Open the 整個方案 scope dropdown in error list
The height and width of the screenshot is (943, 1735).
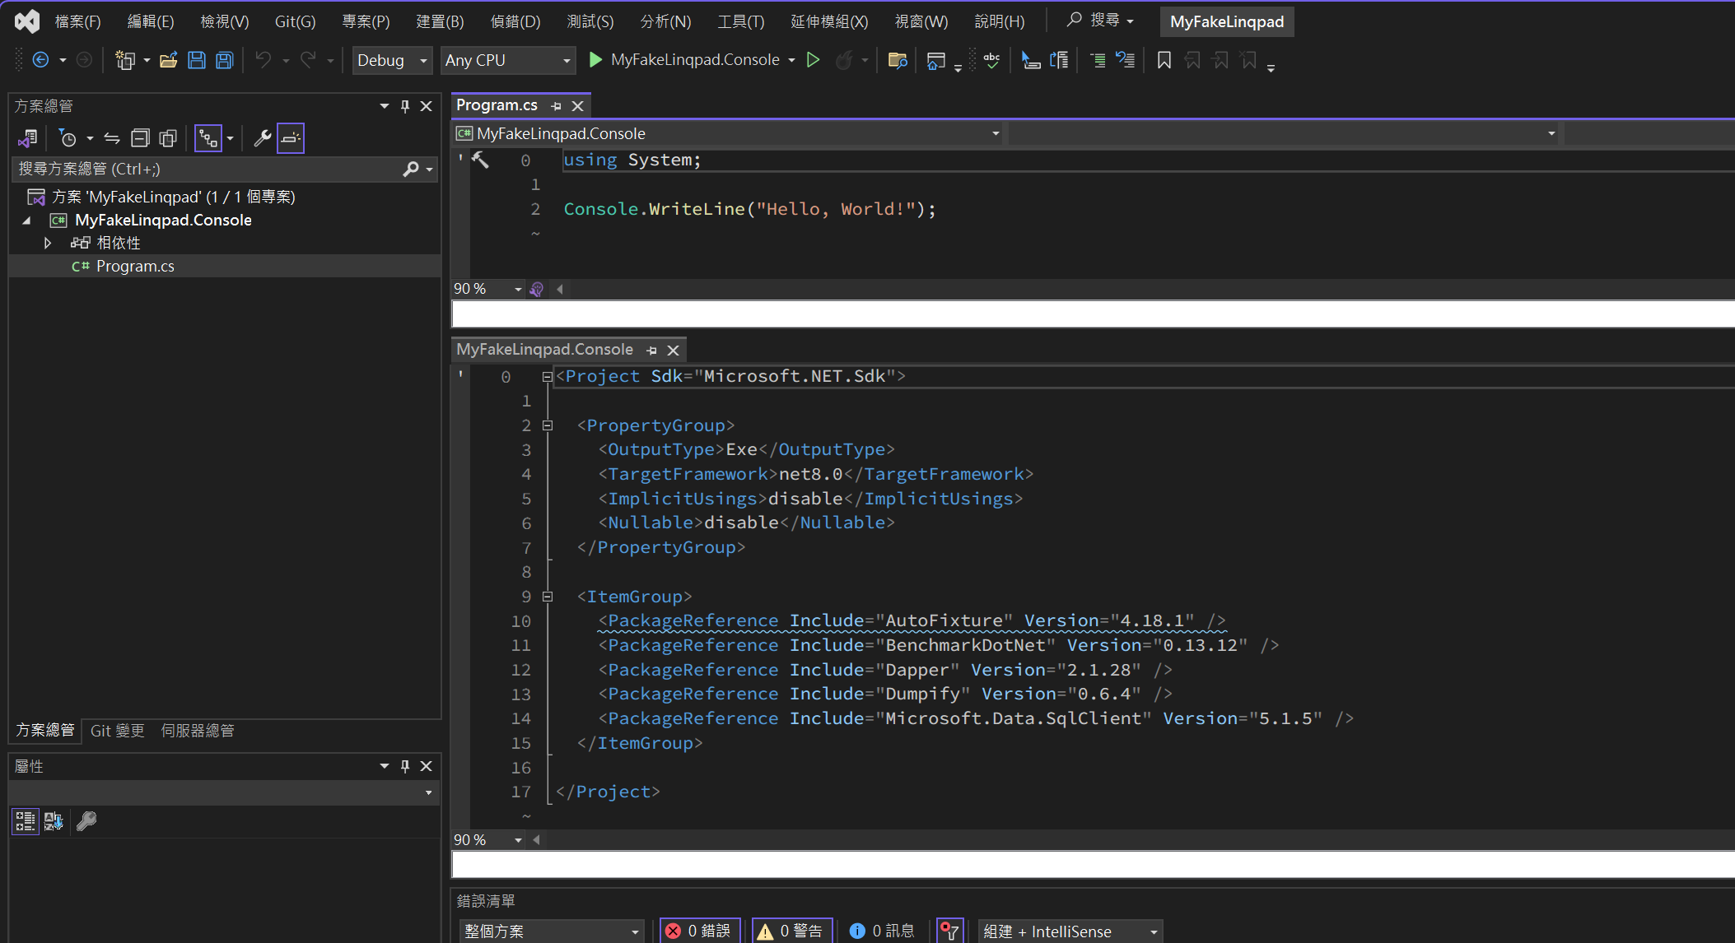[x=553, y=931]
